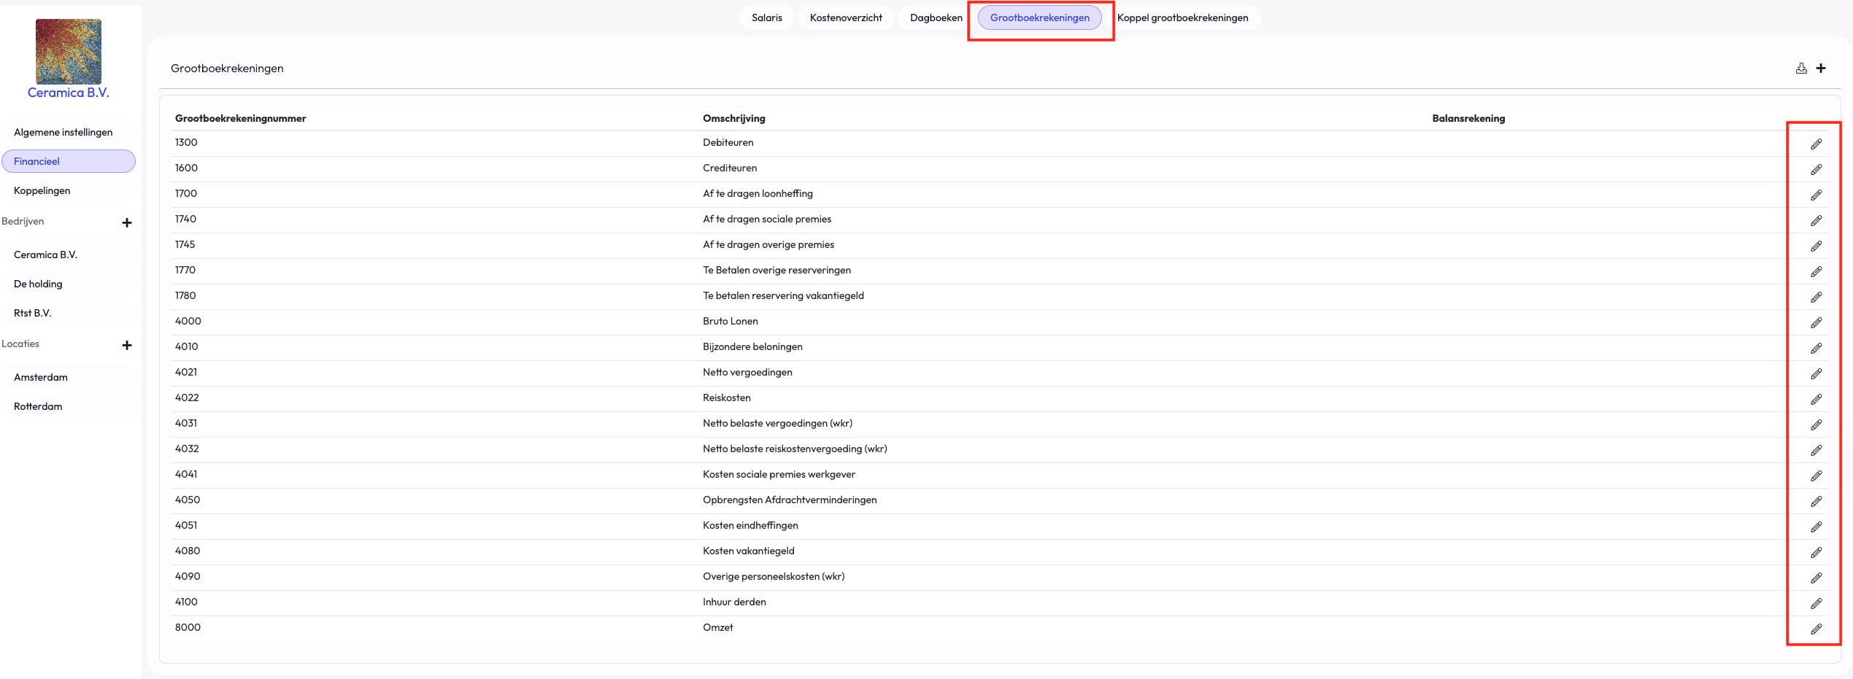This screenshot has width=1853, height=679.
Task: Edit the 1745 overige premies row
Action: point(1816,247)
